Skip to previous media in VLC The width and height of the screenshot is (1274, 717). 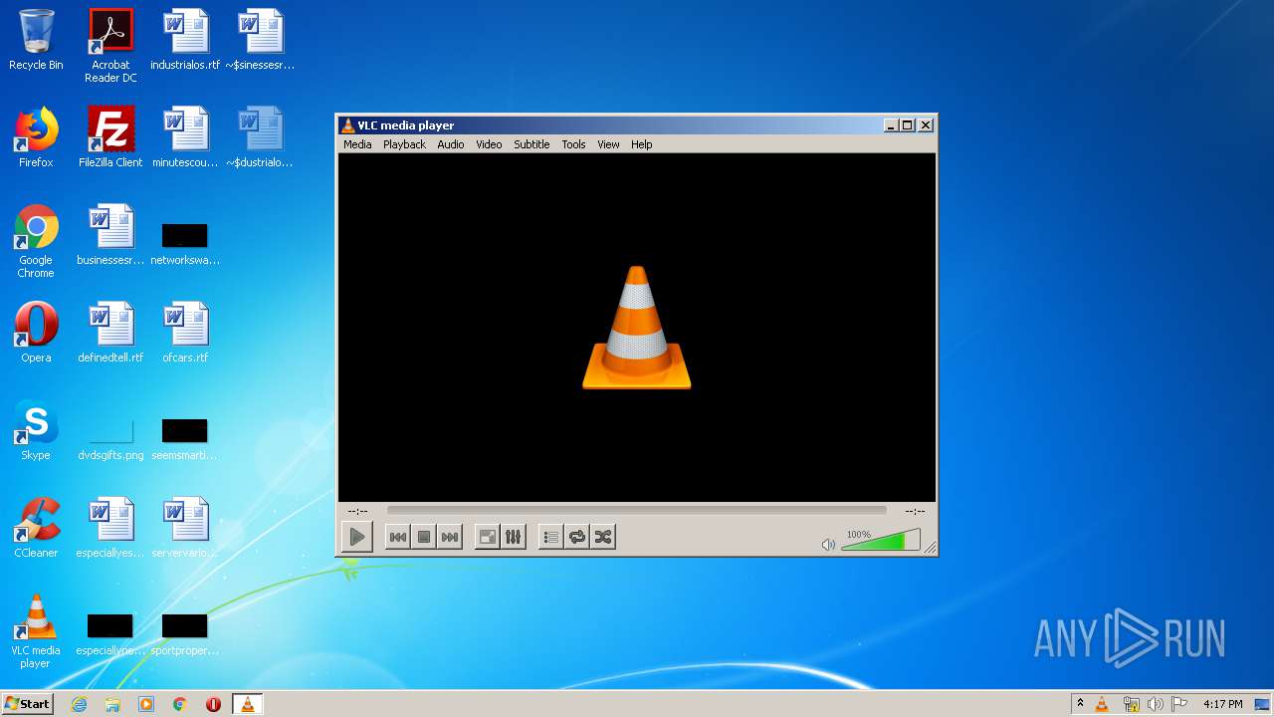coord(397,537)
